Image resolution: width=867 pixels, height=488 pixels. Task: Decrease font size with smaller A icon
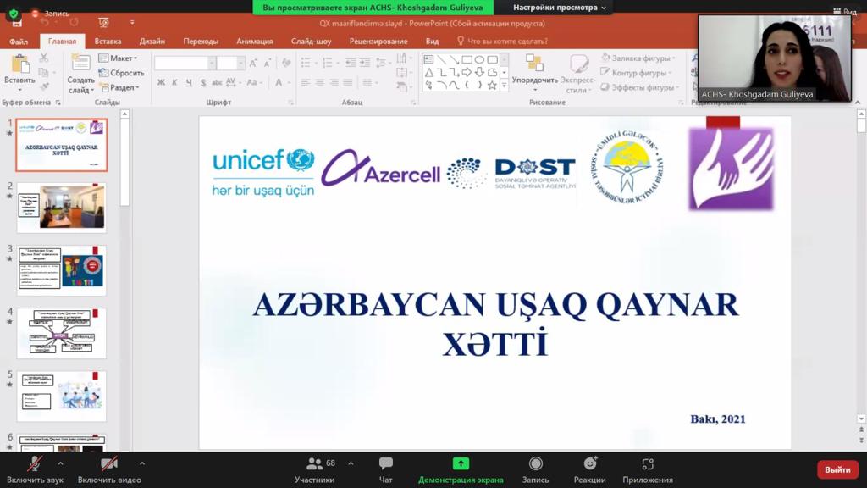click(267, 64)
